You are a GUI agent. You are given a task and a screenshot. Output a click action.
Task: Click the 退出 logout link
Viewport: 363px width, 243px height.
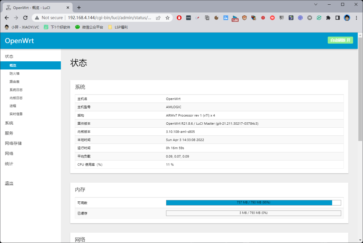coord(9,183)
